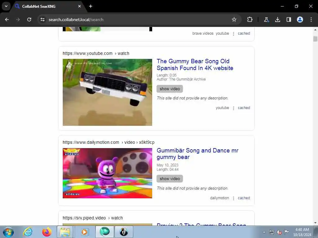Open cached link of the dailymotion result
The height and width of the screenshot is (238, 318).
244,198
